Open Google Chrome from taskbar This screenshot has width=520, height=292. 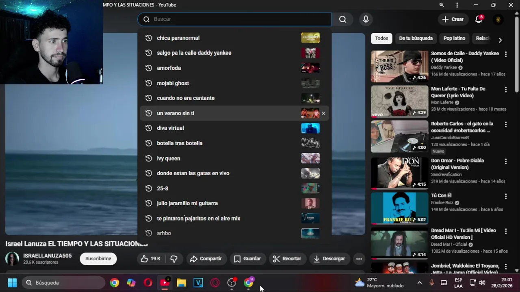click(115, 283)
